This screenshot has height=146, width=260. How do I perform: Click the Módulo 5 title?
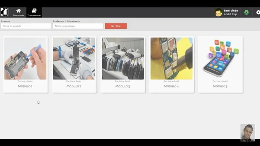(220, 86)
